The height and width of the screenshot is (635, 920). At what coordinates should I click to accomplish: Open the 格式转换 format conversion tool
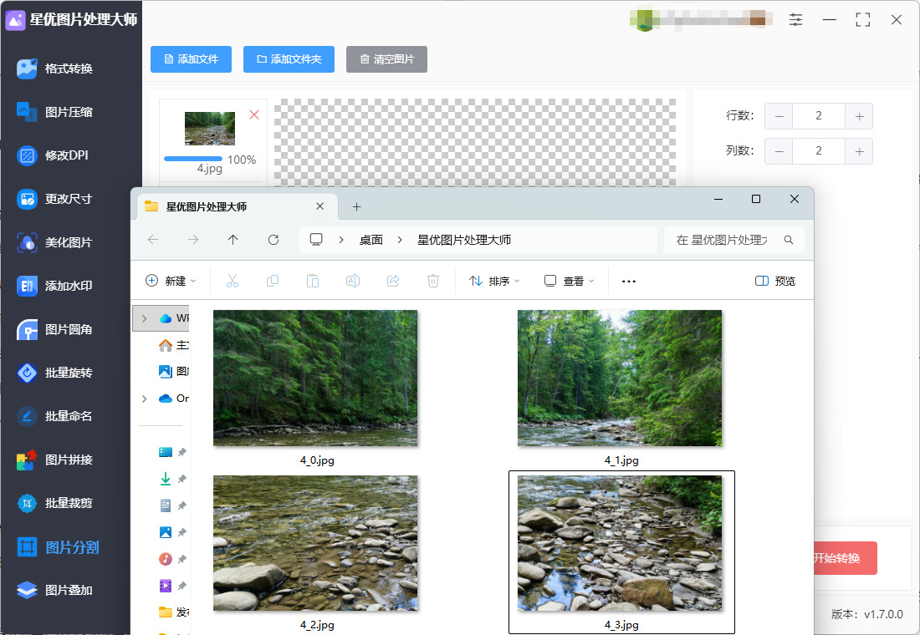[67, 69]
